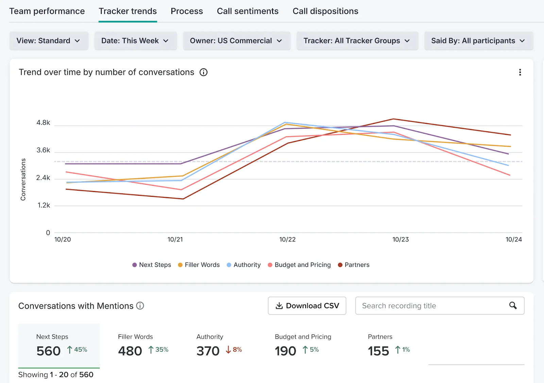Open the chart's three-dot options menu
The image size is (544, 383).
pyautogui.click(x=520, y=72)
